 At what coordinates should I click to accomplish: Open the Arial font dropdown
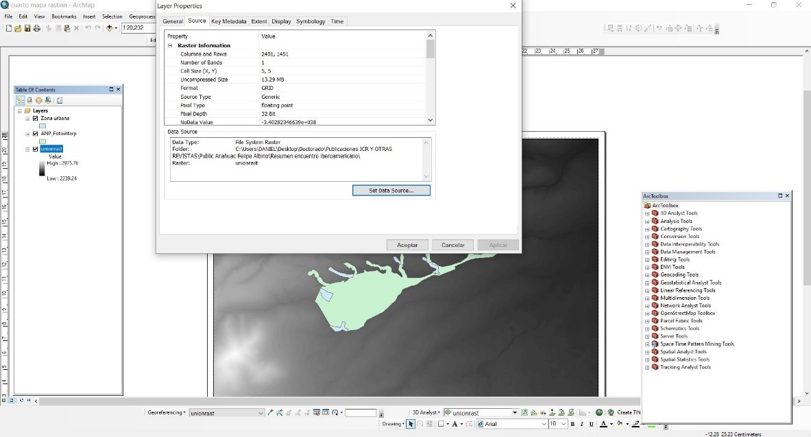click(x=544, y=424)
